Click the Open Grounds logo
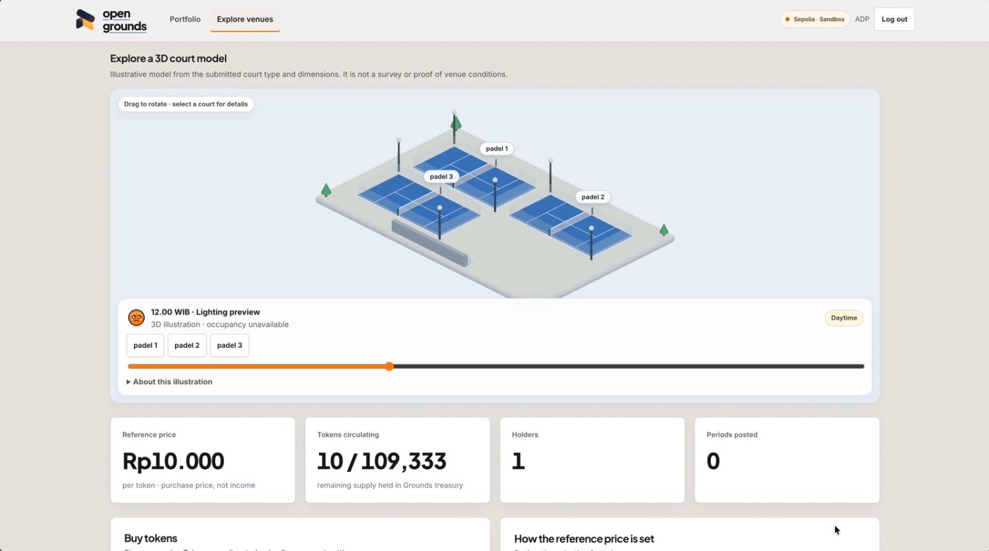The width and height of the screenshot is (989, 551). 111,20
